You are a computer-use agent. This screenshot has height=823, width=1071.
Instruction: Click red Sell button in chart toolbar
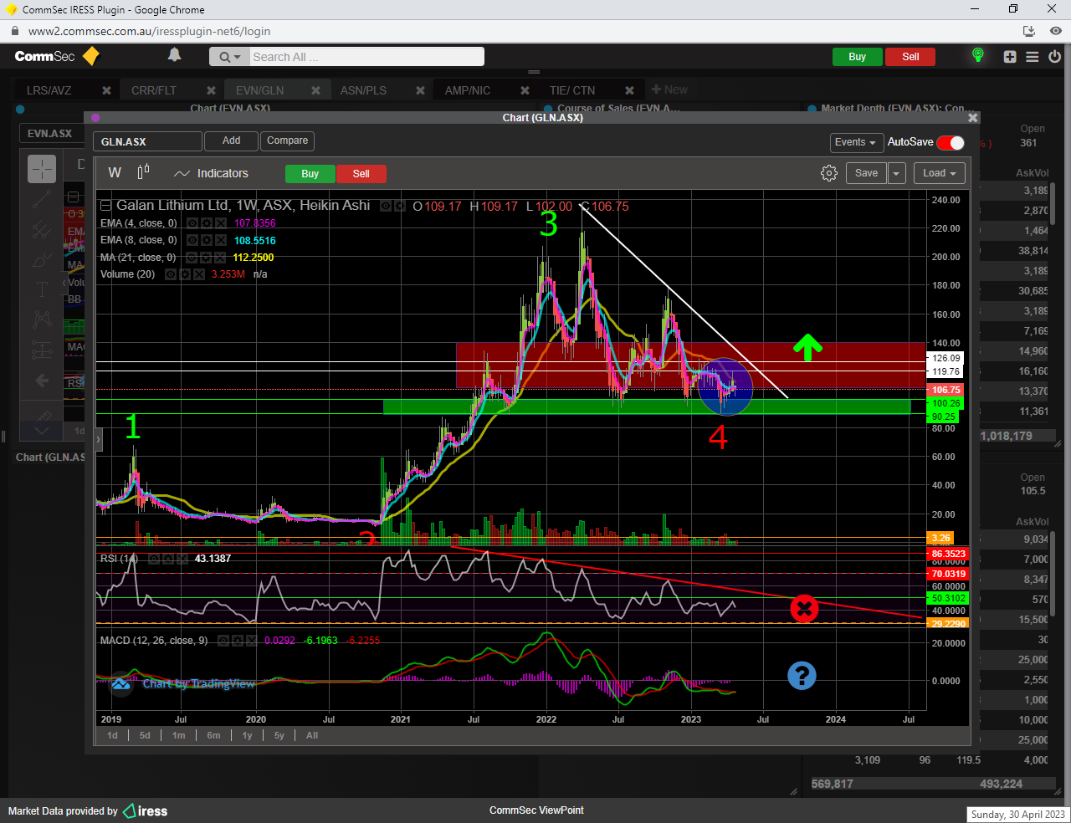pyautogui.click(x=361, y=174)
